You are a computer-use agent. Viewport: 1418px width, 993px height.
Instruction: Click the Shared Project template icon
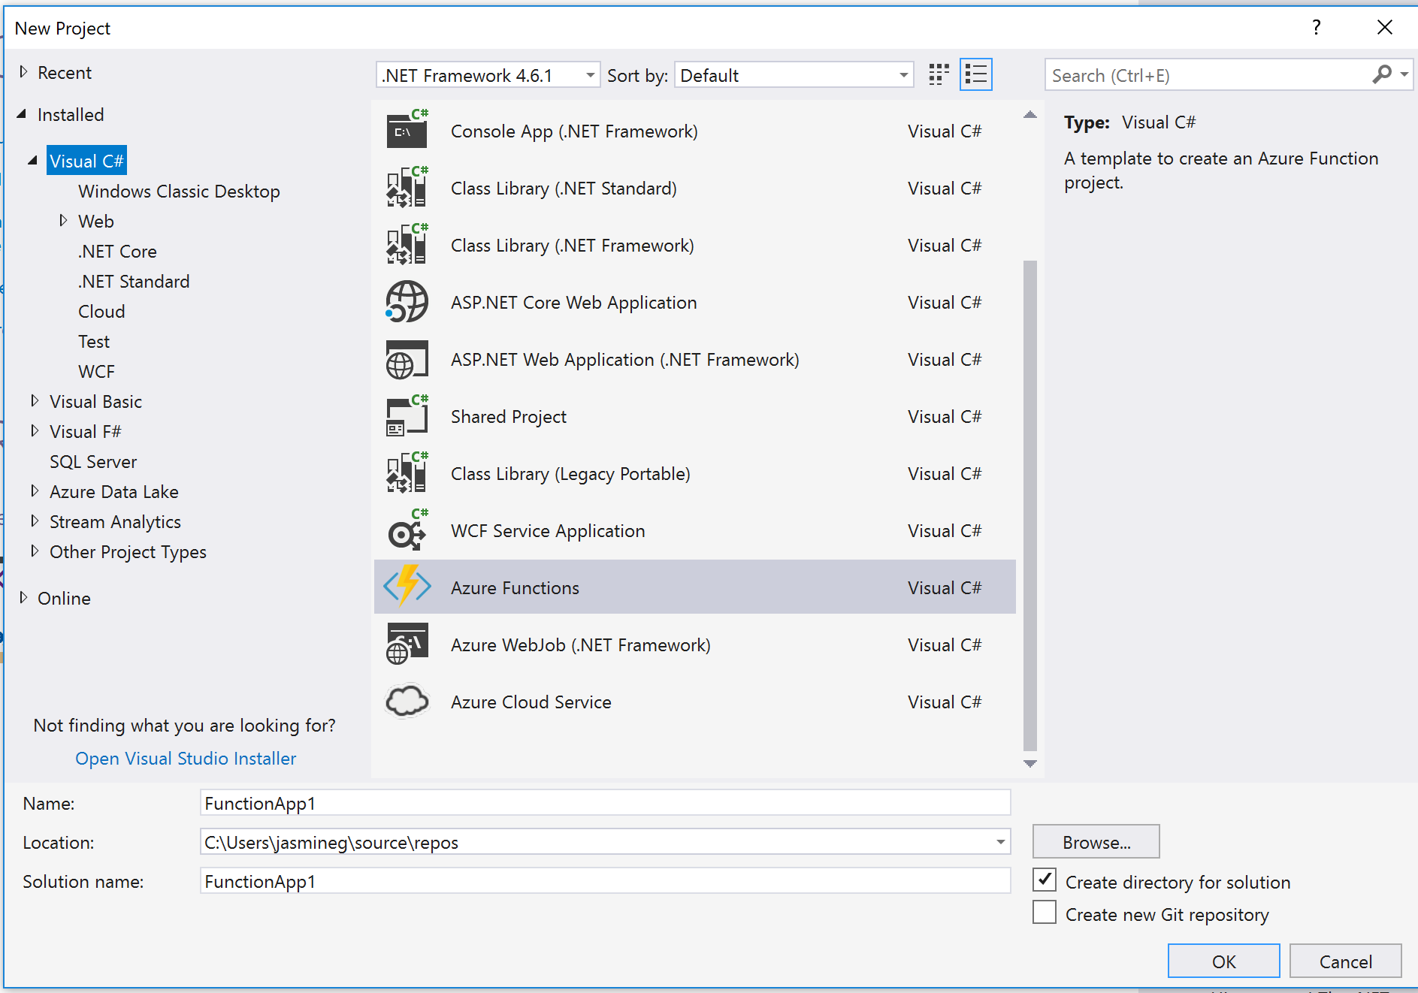tap(407, 416)
